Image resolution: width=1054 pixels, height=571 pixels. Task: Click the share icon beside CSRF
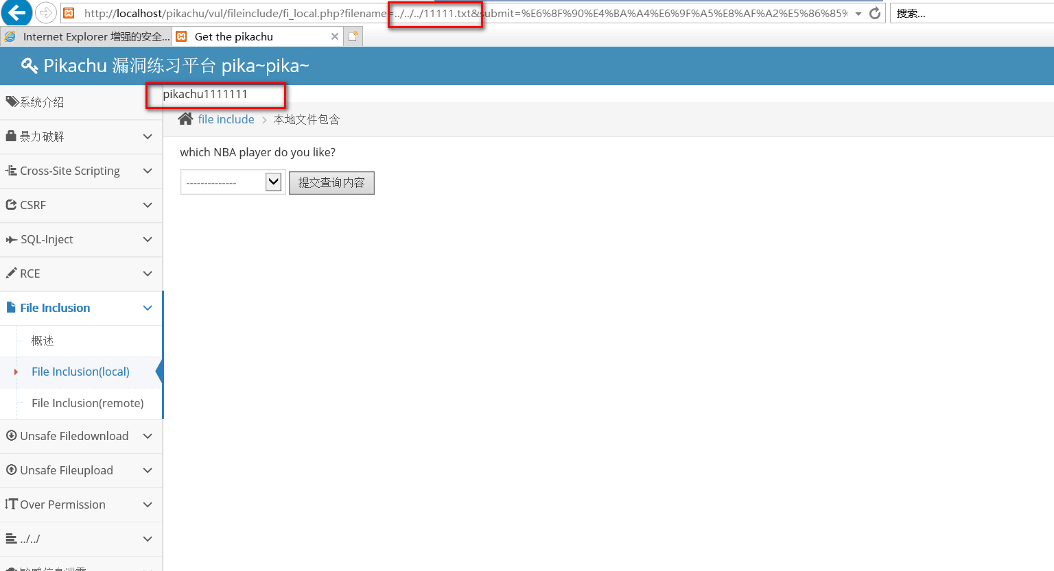pyautogui.click(x=11, y=204)
